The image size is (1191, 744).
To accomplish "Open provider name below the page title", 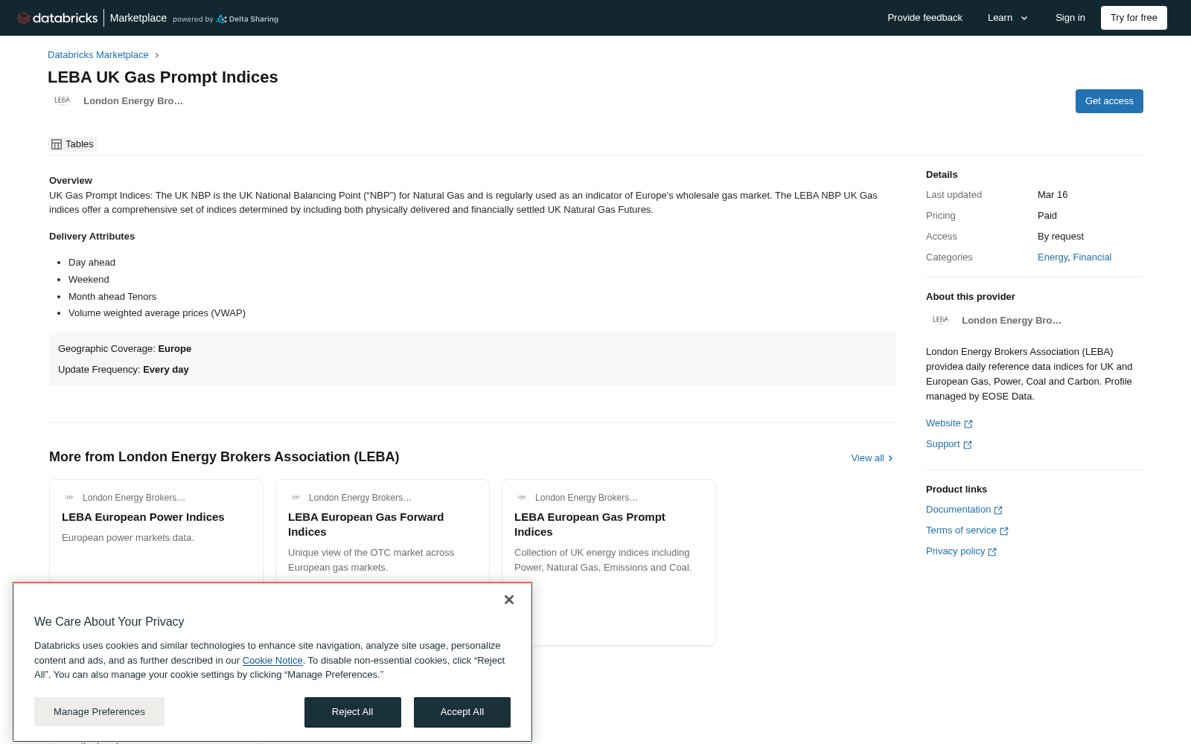I will coord(133,101).
